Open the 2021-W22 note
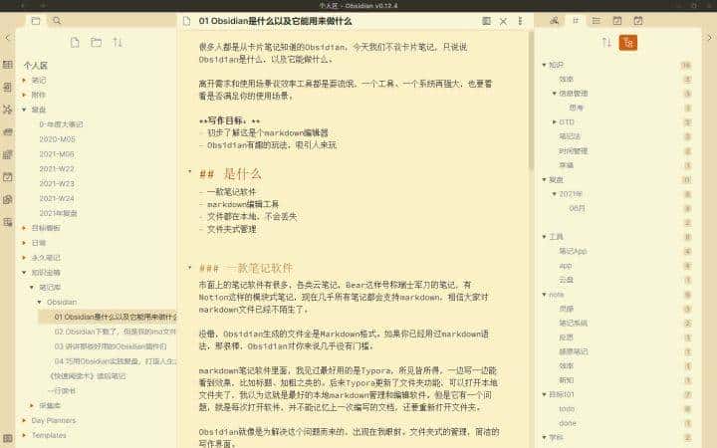717x448 pixels. [57, 168]
